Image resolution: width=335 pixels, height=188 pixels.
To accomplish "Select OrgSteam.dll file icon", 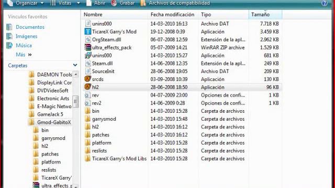I will click(88, 40).
